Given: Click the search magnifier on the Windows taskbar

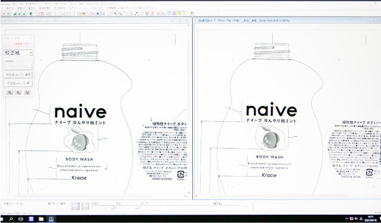Looking at the screenshot, I should [11, 219].
